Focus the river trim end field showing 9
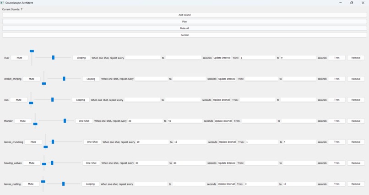Viewport: 369px width, 195px height. (298, 58)
